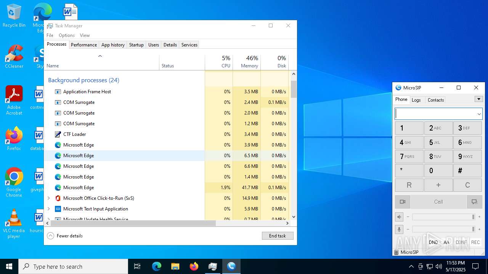Switch to the Users tab
Image resolution: width=488 pixels, height=274 pixels.
pyautogui.click(x=154, y=45)
